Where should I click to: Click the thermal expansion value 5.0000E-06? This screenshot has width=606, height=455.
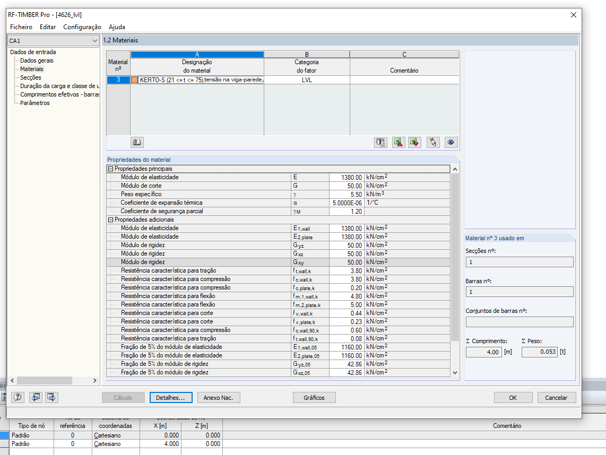point(347,203)
